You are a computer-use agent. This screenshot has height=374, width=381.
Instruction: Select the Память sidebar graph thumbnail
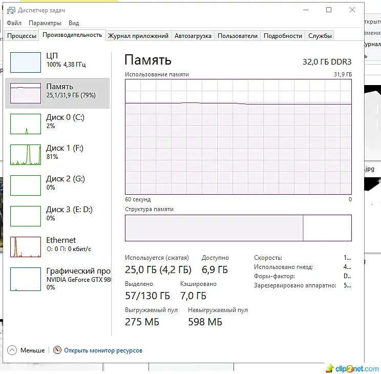pyautogui.click(x=26, y=93)
